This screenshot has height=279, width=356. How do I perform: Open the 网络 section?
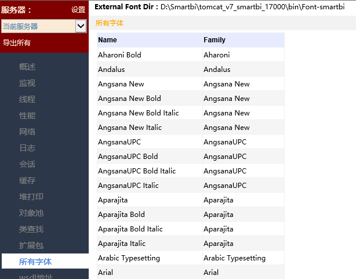[x=27, y=132]
